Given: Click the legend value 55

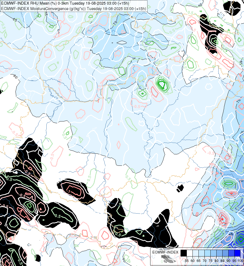Looking at the screenshot, I should 187,261.
